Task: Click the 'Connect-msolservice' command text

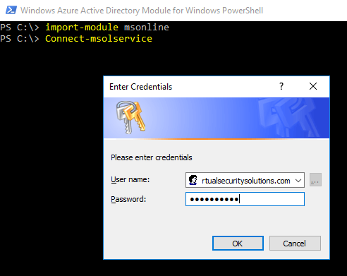Action: point(99,39)
